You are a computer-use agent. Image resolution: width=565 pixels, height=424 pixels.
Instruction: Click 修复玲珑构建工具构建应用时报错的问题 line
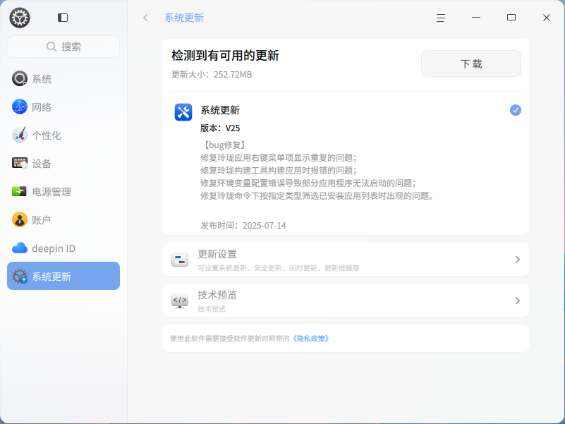pyautogui.click(x=279, y=170)
